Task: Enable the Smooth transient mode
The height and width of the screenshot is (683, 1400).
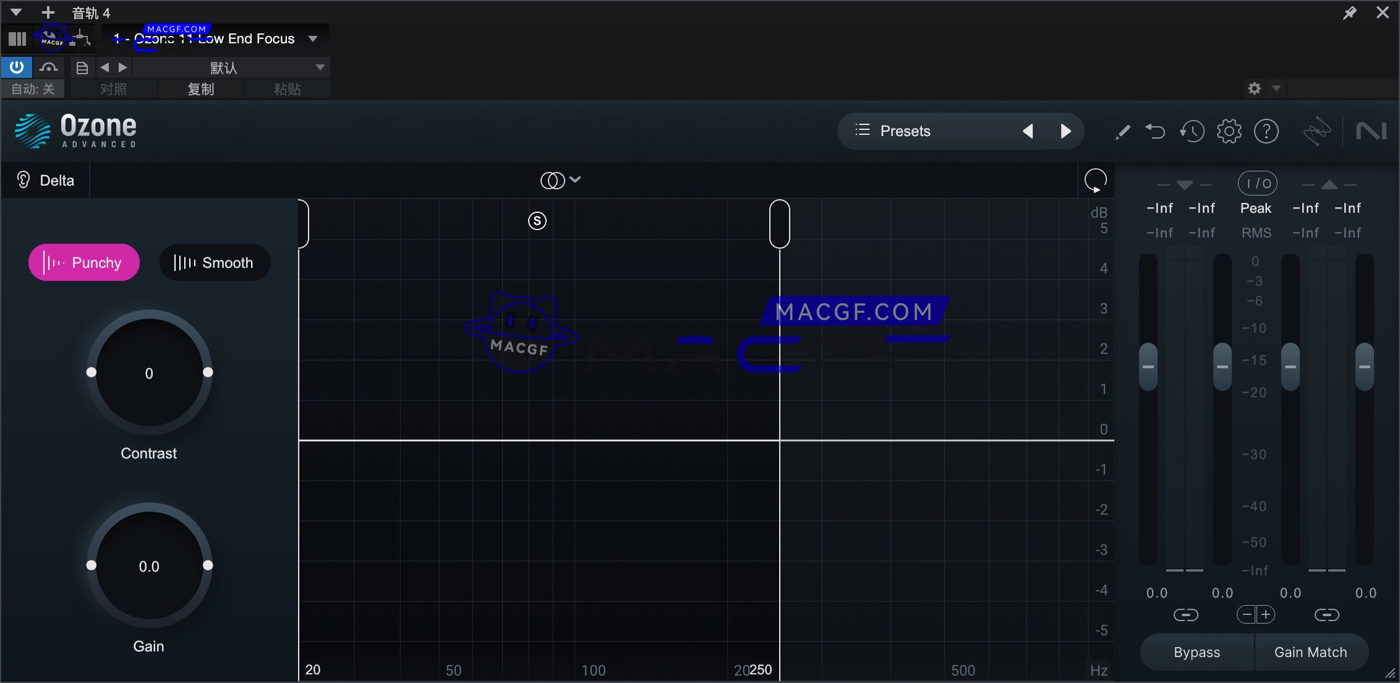Action: (x=215, y=262)
